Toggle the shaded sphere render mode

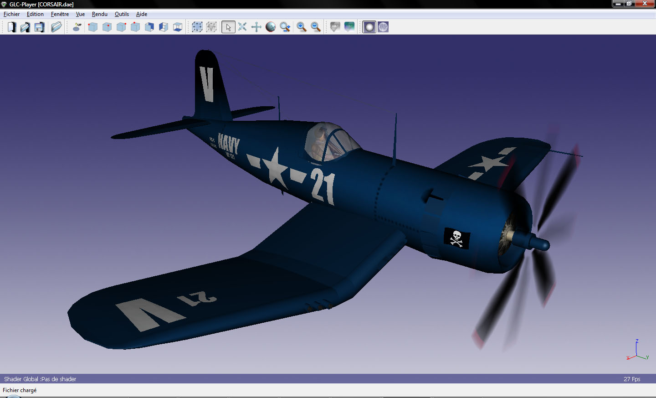click(369, 27)
